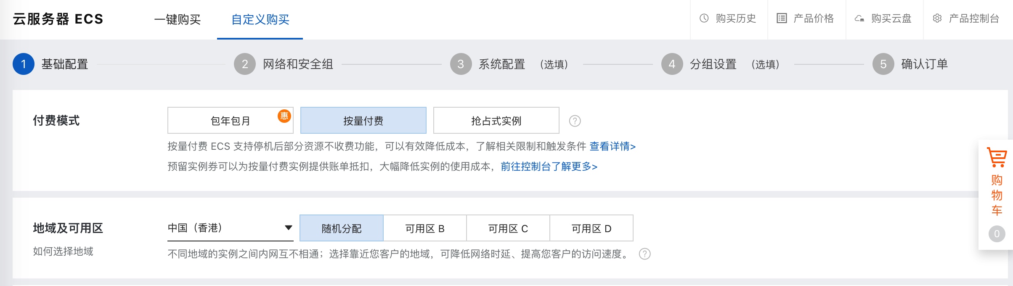Click the cloud disk icon beside 购买云盘
This screenshot has height=286, width=1013.
(859, 19)
